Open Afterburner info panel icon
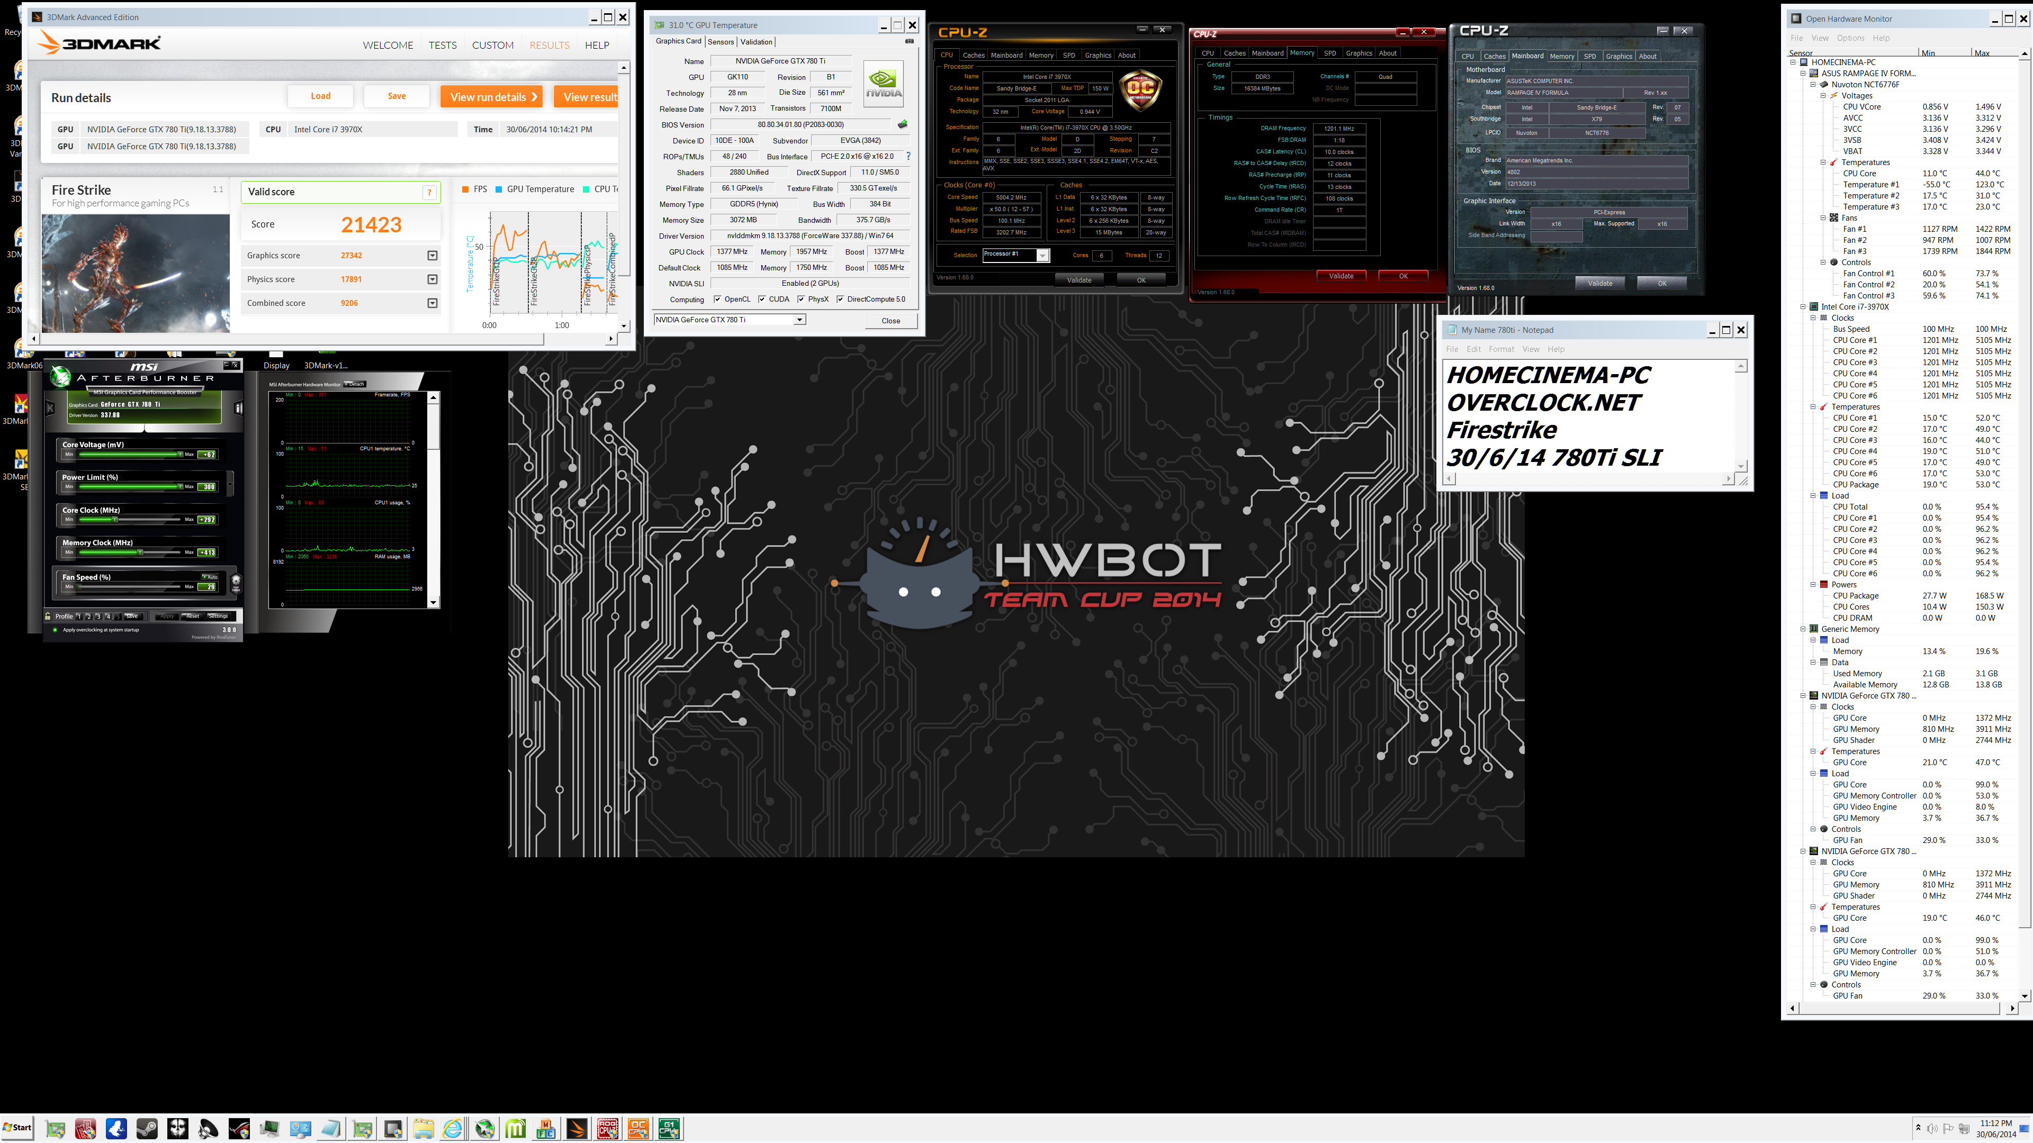Viewport: 2033px width, 1143px height. pos(238,408)
